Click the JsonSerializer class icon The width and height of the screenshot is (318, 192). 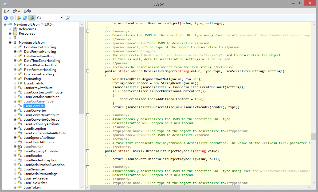pos(20,169)
